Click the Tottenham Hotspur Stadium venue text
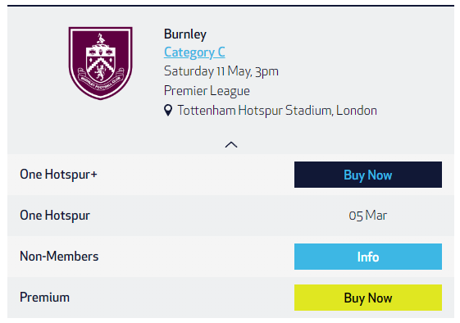Viewport: 460px width, 323px height. click(x=255, y=111)
